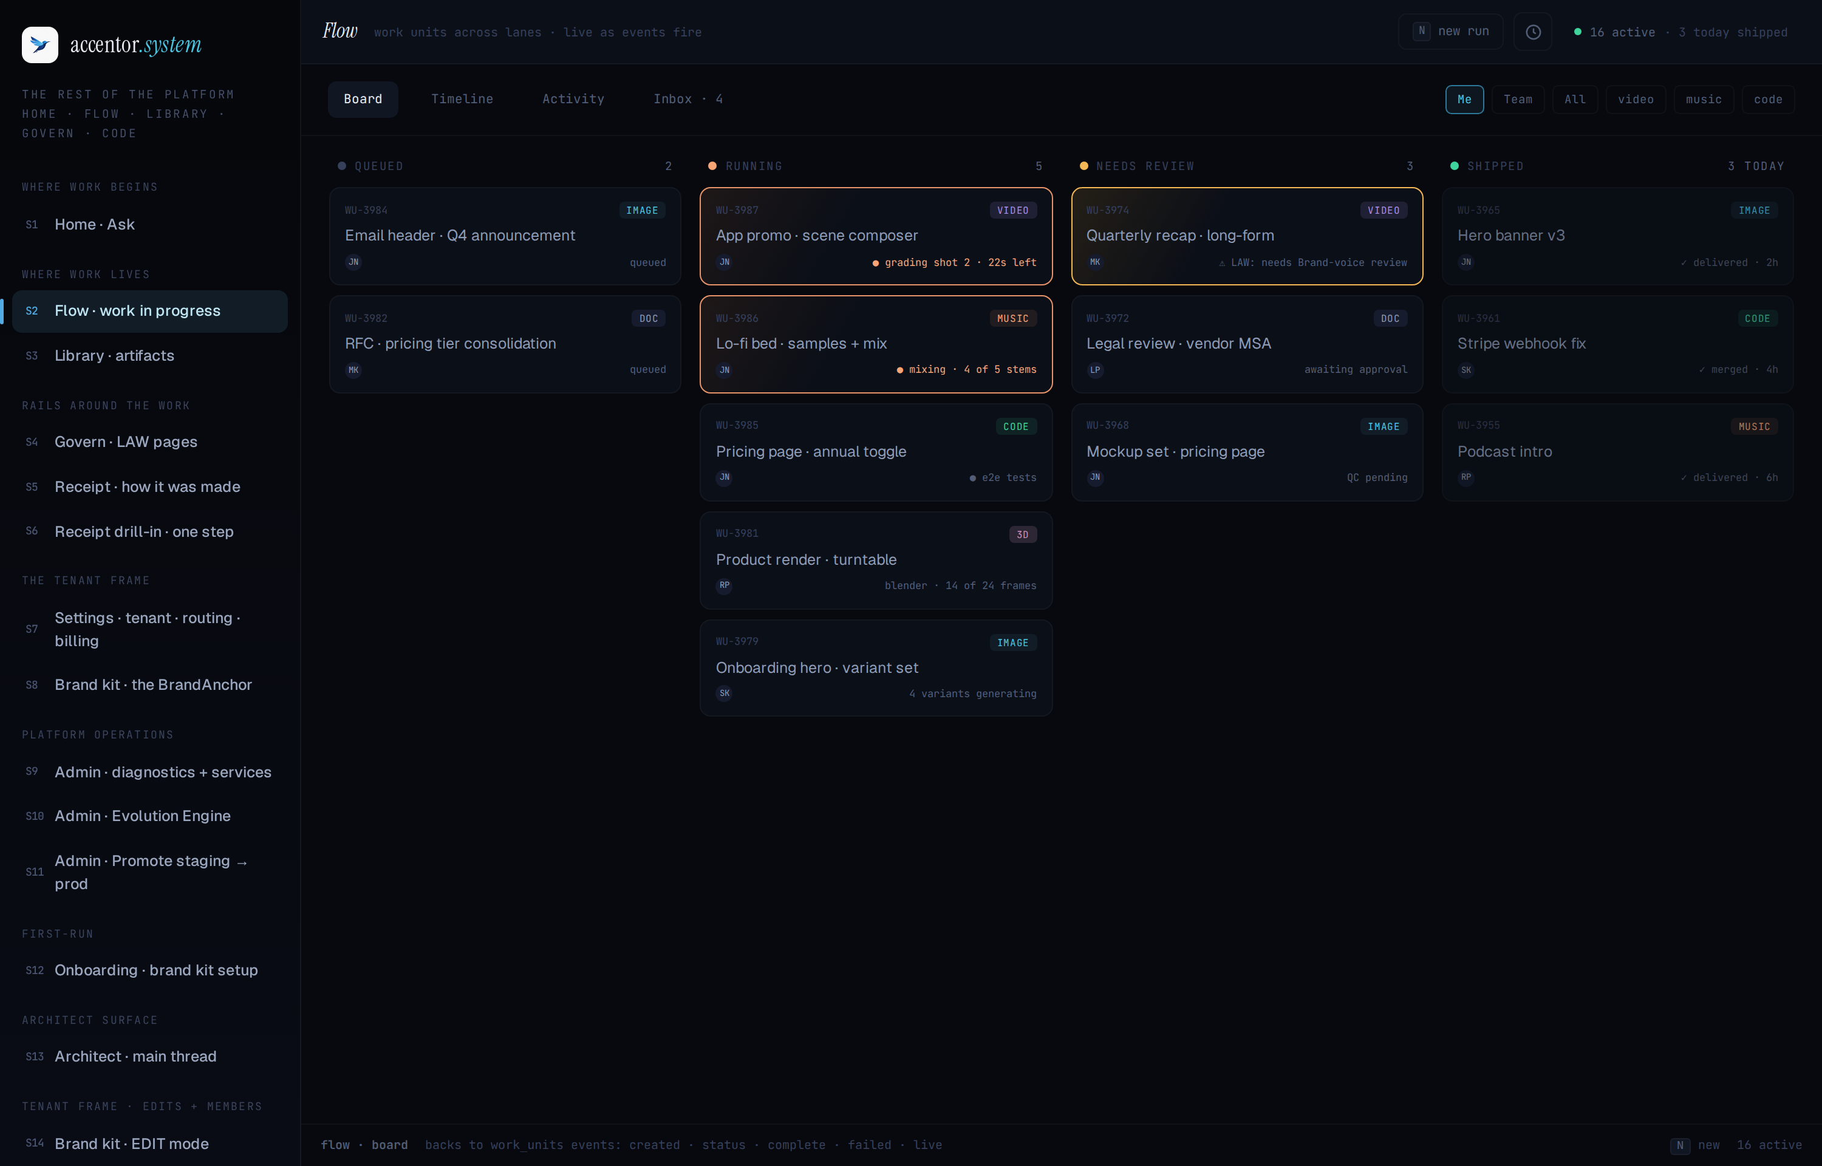Open Settings · tenant · routing · billing
This screenshot has width=1822, height=1166.
click(150, 629)
